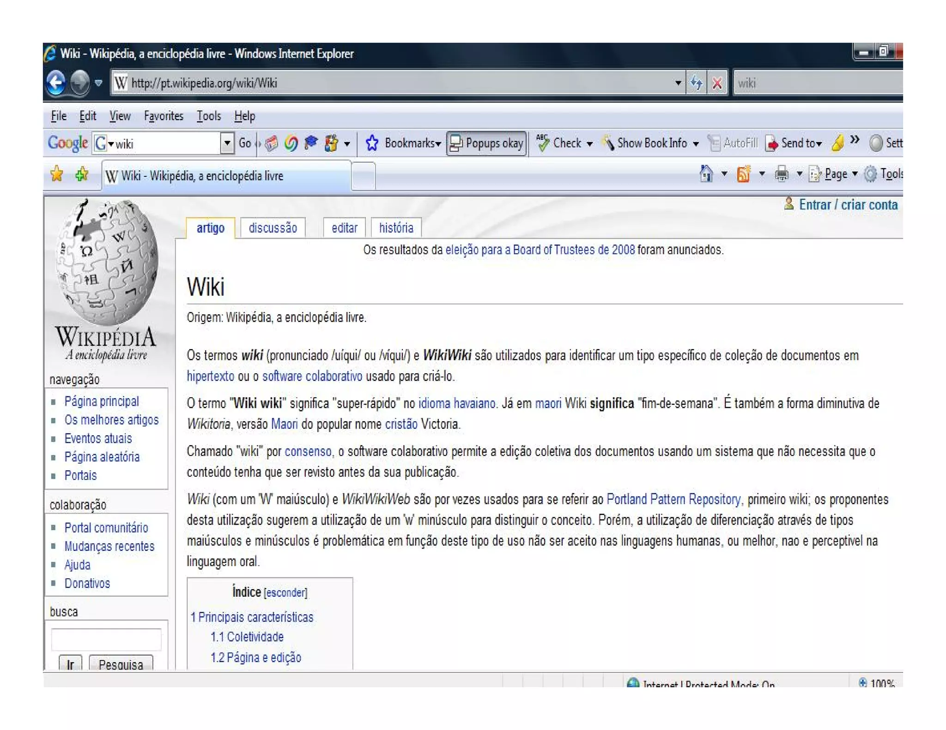Click the Refresh page icon
The width and height of the screenshot is (946, 730).
pyautogui.click(x=696, y=83)
